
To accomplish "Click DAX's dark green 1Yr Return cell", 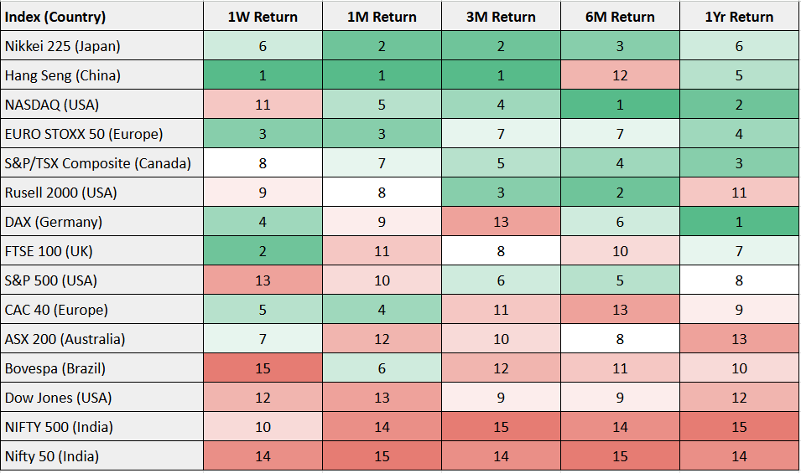I will click(739, 222).
